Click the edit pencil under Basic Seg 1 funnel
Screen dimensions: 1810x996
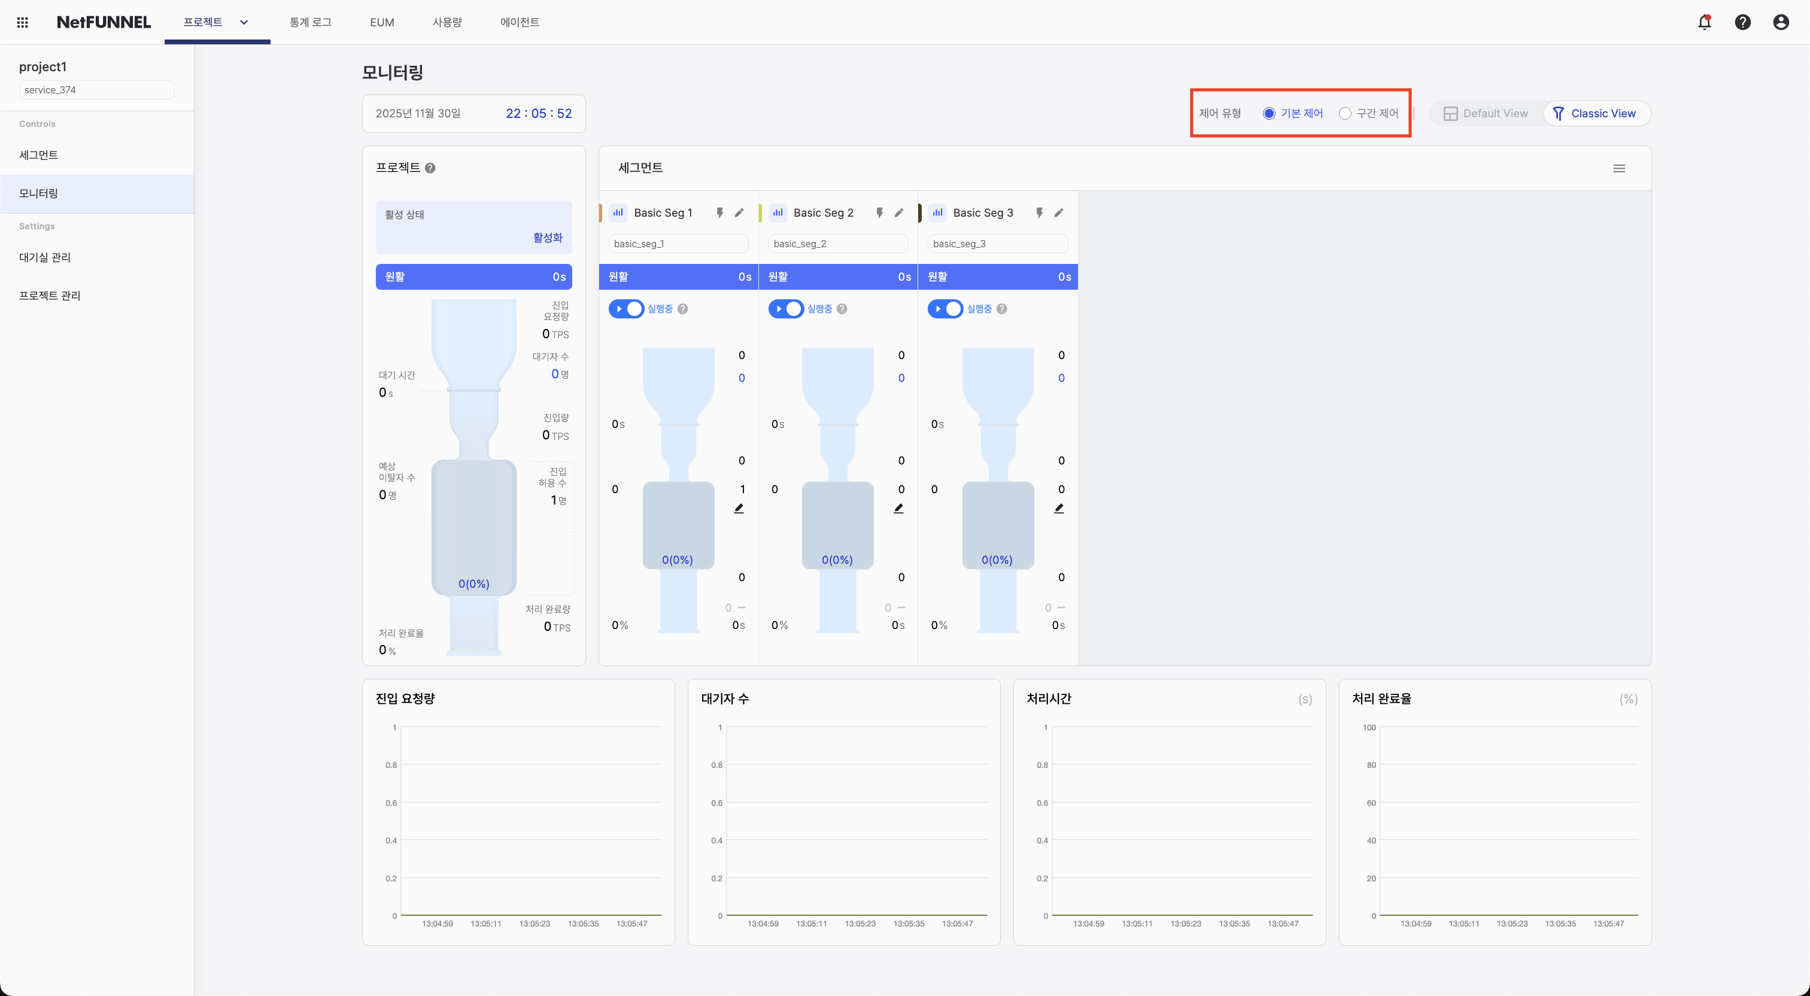pyautogui.click(x=739, y=508)
